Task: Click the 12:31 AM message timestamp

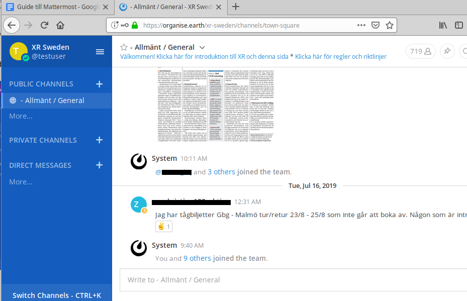Action: (247, 202)
